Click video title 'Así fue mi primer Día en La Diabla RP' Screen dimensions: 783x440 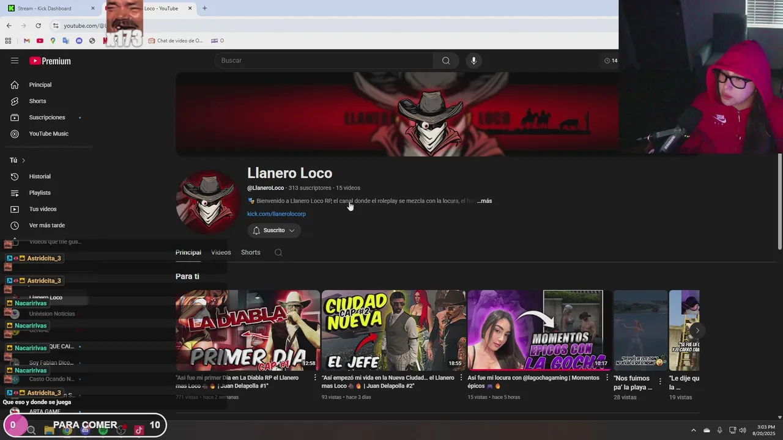pyautogui.click(x=237, y=382)
